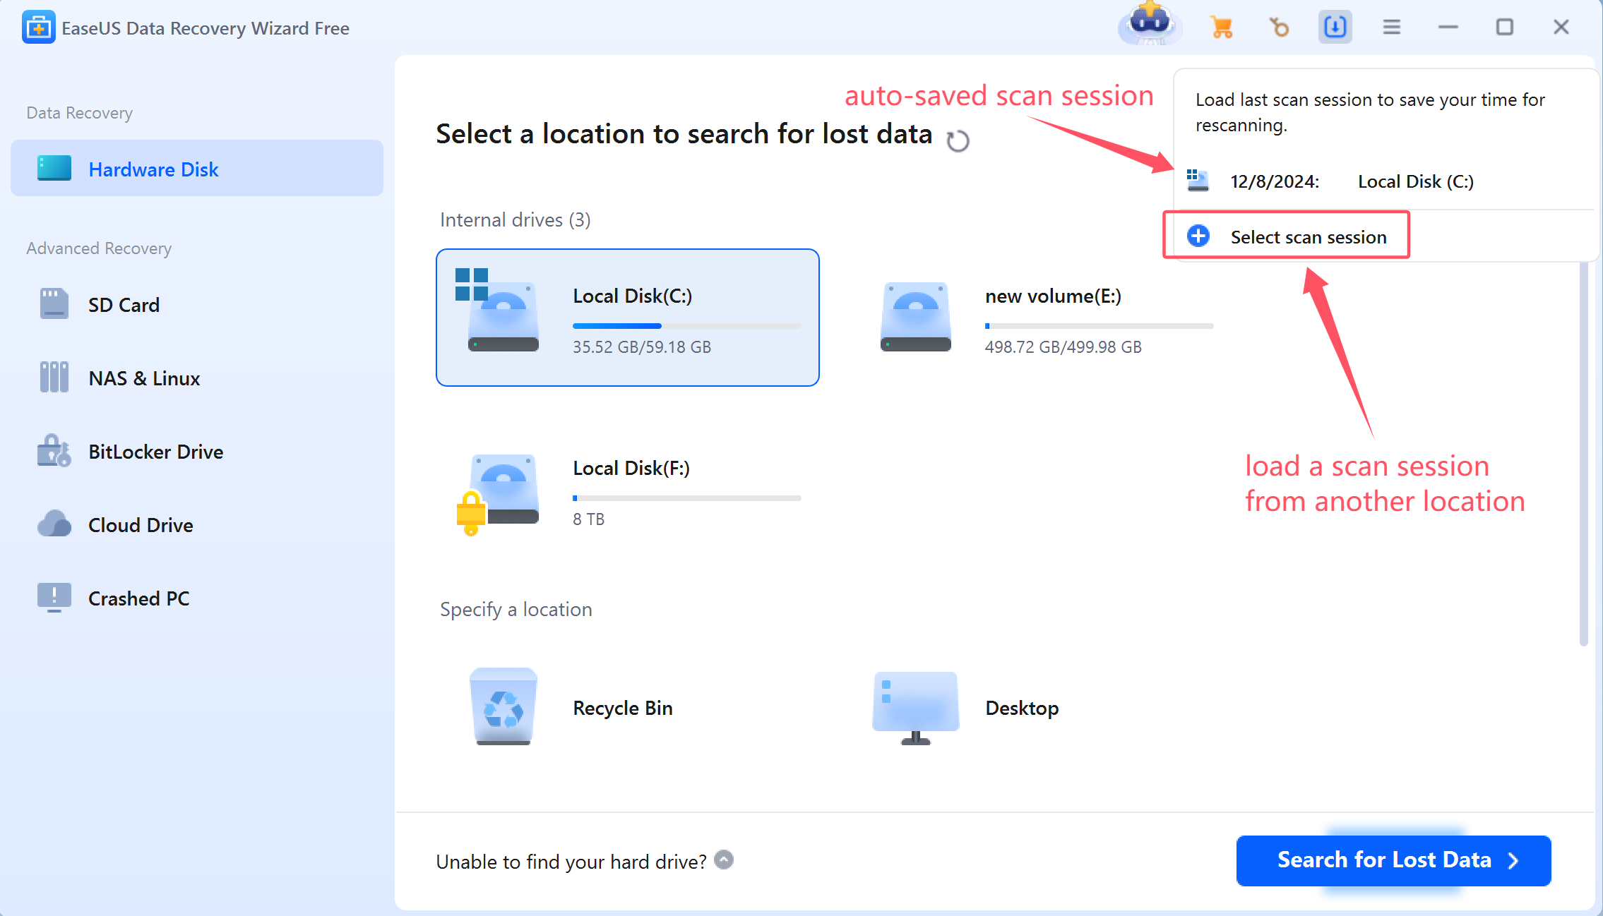Viewport: 1603px width, 916px height.
Task: Click the avatar mascot icon
Action: click(1150, 23)
